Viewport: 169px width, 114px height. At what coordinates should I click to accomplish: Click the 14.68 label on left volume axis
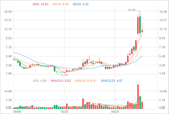point(8,91)
